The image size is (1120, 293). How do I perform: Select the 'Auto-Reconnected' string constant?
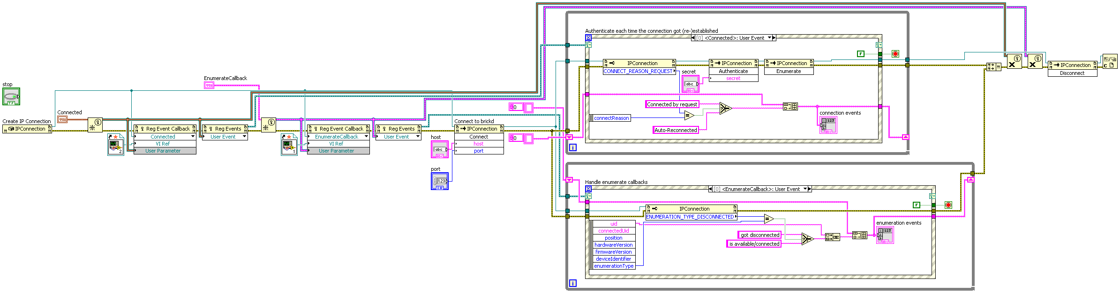coord(676,130)
